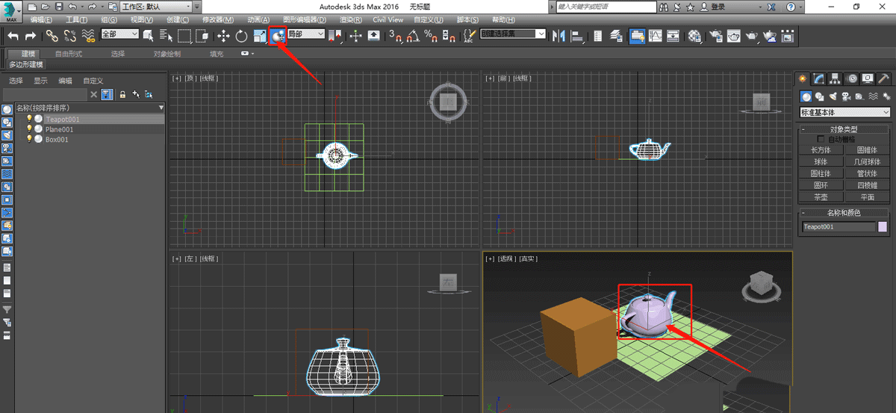Click the scene explorer search field

pos(45,94)
